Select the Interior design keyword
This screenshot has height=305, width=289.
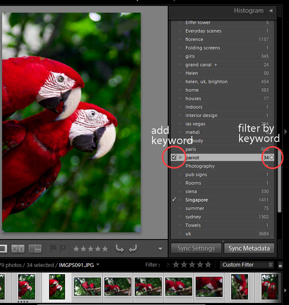coord(202,116)
